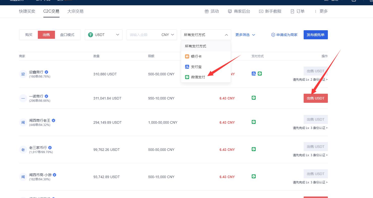This screenshot has width=373, height=198.
Task: Click the Alipay icon in 迎鑫商行 row
Action: click(254, 73)
